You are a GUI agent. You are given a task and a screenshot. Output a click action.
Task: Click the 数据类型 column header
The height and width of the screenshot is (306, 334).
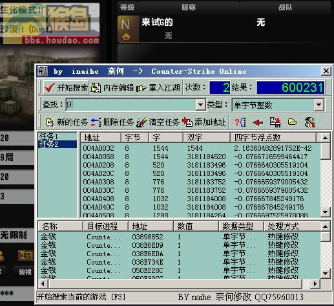click(241, 226)
